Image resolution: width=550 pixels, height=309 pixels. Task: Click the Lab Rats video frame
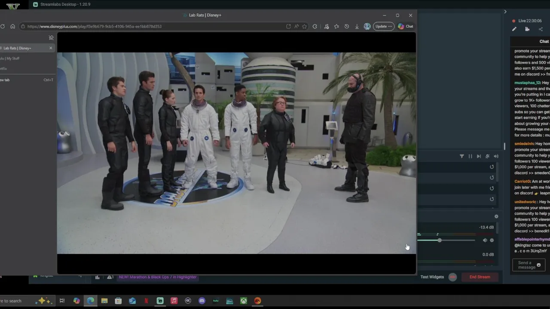coord(236,153)
